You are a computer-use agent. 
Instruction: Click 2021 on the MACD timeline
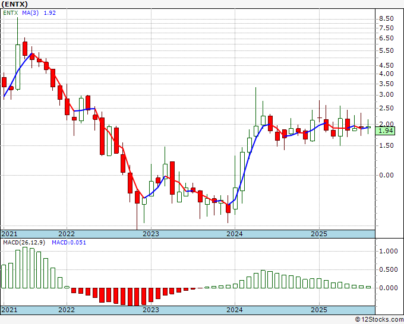point(10,310)
